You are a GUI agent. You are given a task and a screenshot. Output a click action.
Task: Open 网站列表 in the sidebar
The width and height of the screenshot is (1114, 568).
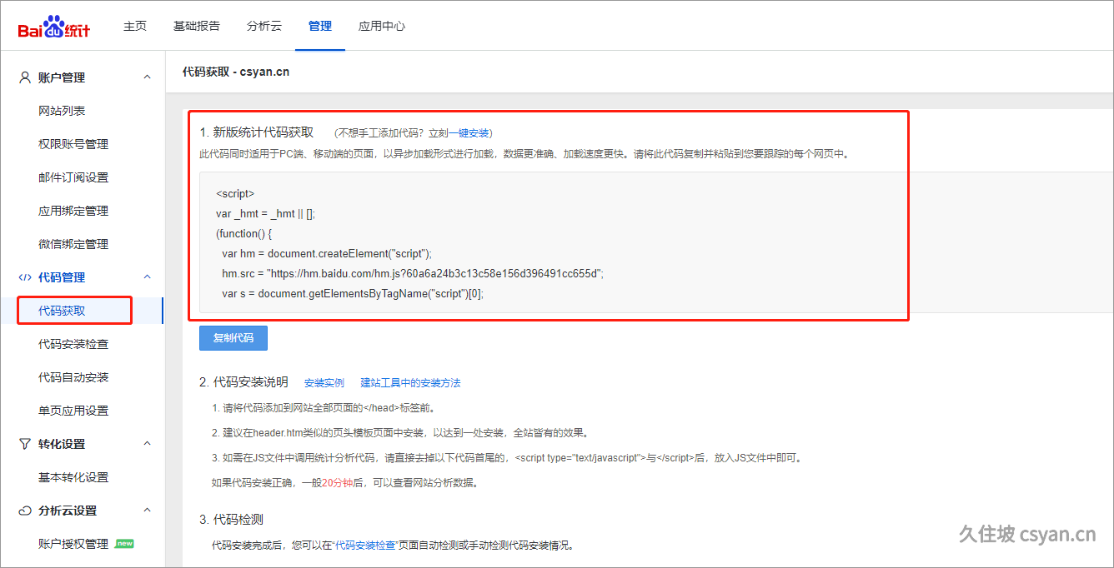[x=62, y=111]
